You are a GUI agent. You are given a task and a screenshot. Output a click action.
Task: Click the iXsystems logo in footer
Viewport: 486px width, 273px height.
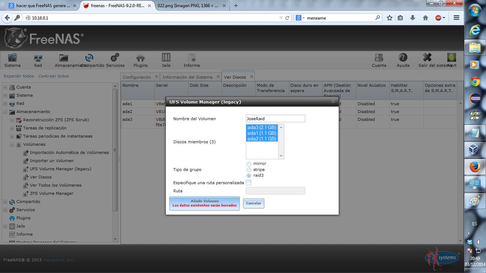(442, 258)
